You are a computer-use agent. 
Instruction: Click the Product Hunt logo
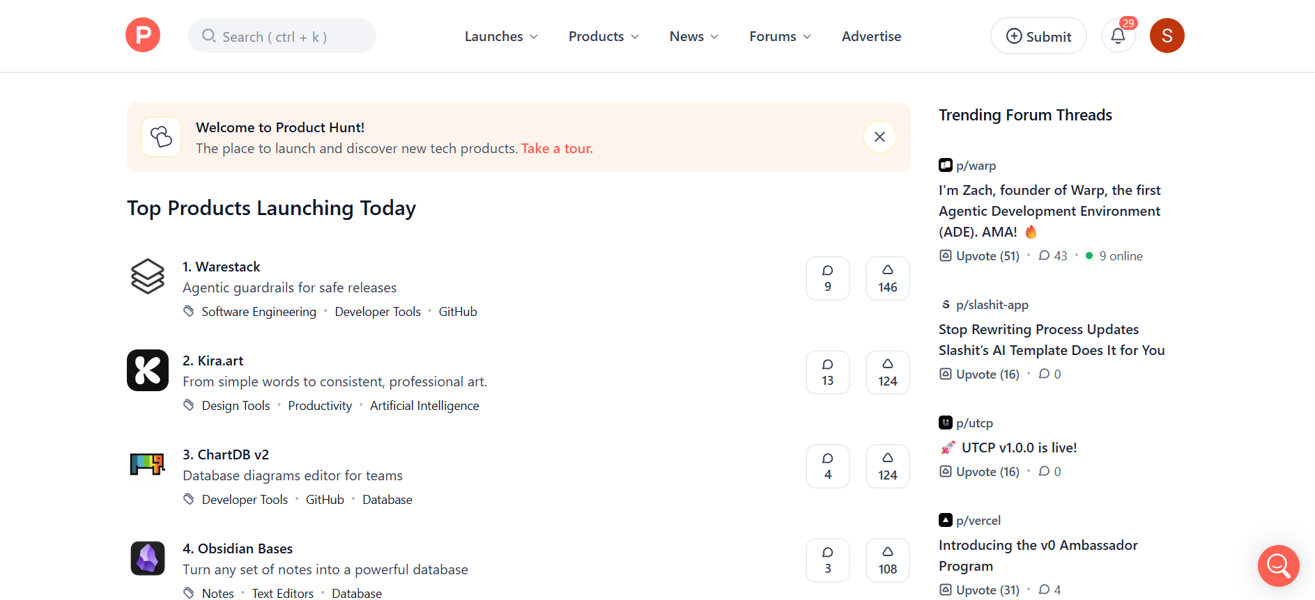[143, 35]
